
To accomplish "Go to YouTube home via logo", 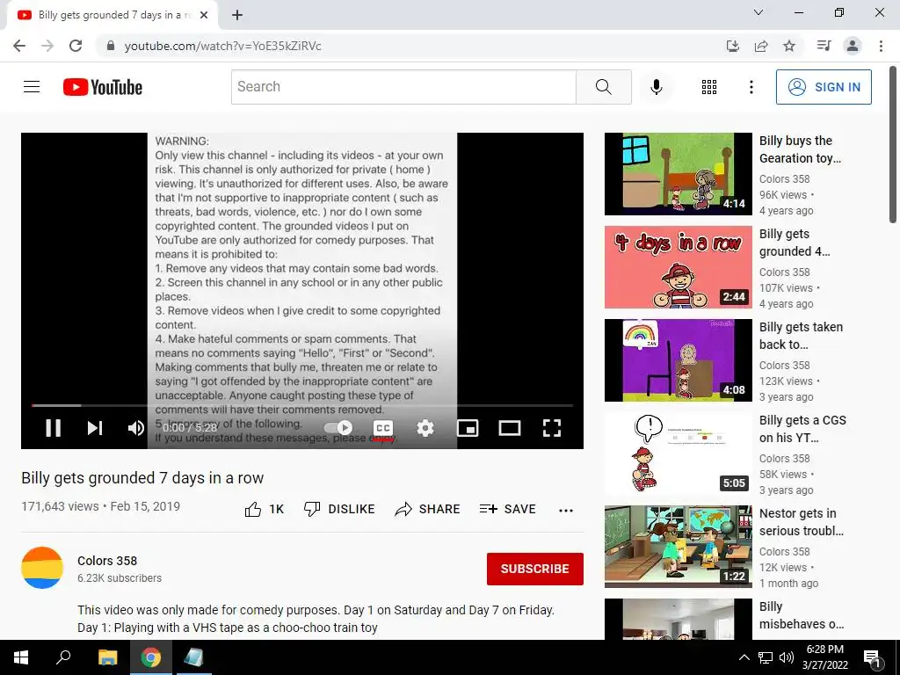I will pos(103,87).
